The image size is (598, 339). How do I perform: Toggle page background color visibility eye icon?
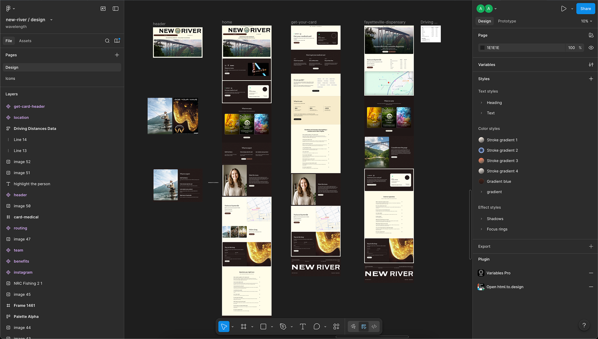pyautogui.click(x=591, y=48)
